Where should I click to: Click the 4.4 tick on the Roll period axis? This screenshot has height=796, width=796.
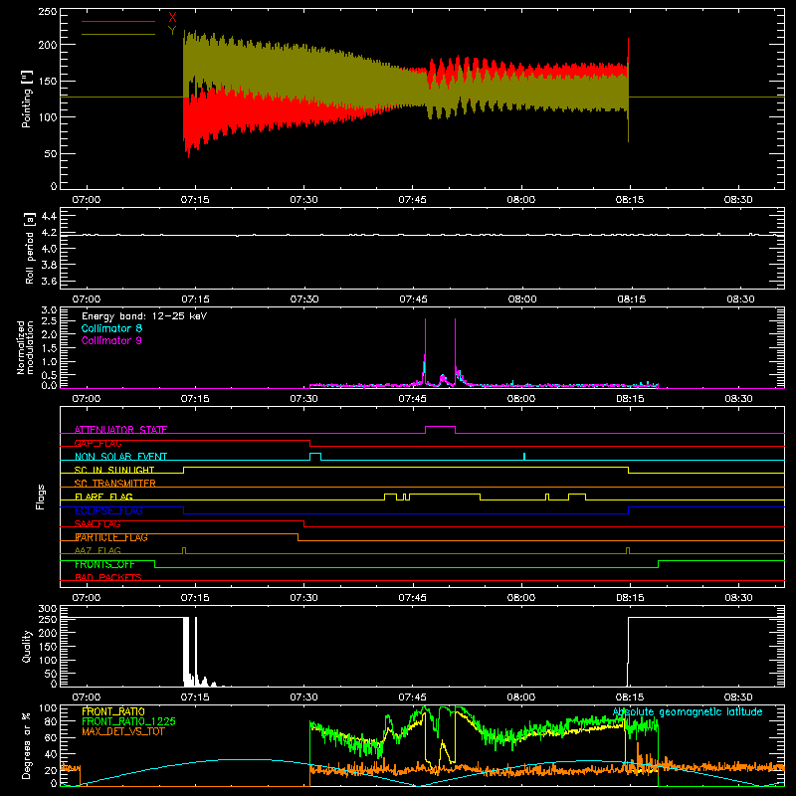pyautogui.click(x=48, y=216)
